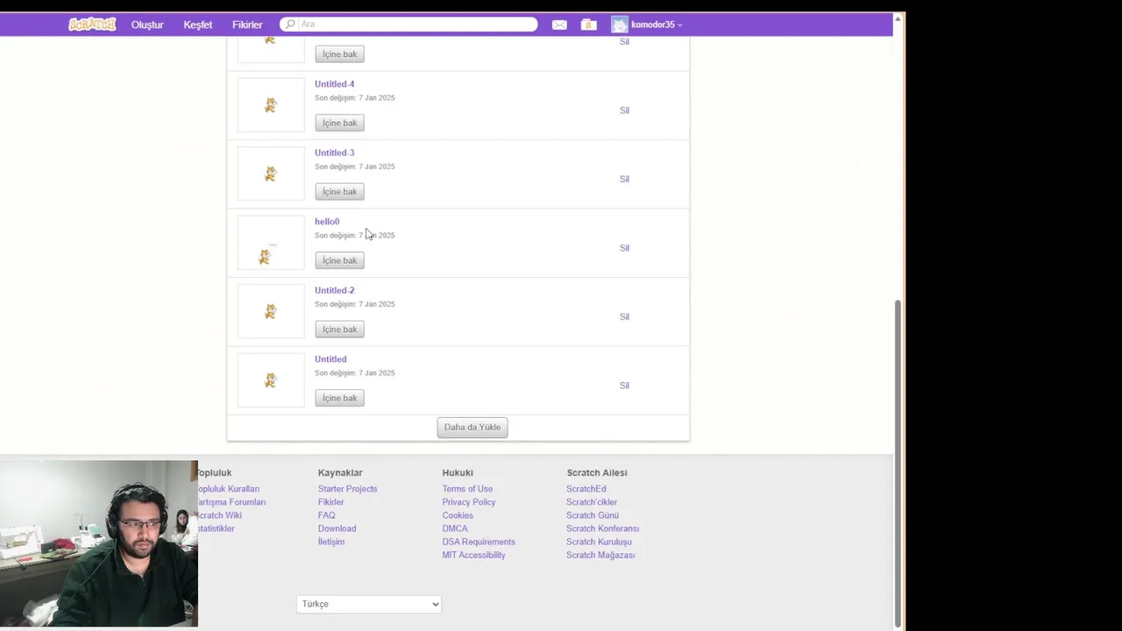This screenshot has width=1122, height=631.
Task: Open the Türkçe language selector
Action: pos(369,604)
